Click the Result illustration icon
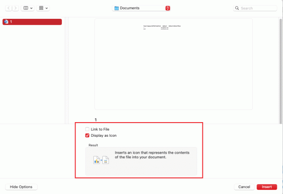This screenshot has width=283, height=194. [x=101, y=160]
